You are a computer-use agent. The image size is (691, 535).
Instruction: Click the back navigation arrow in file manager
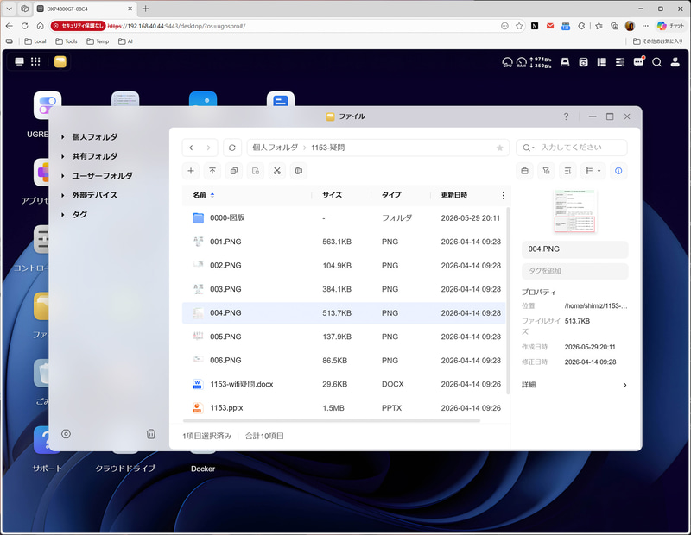pyautogui.click(x=191, y=148)
